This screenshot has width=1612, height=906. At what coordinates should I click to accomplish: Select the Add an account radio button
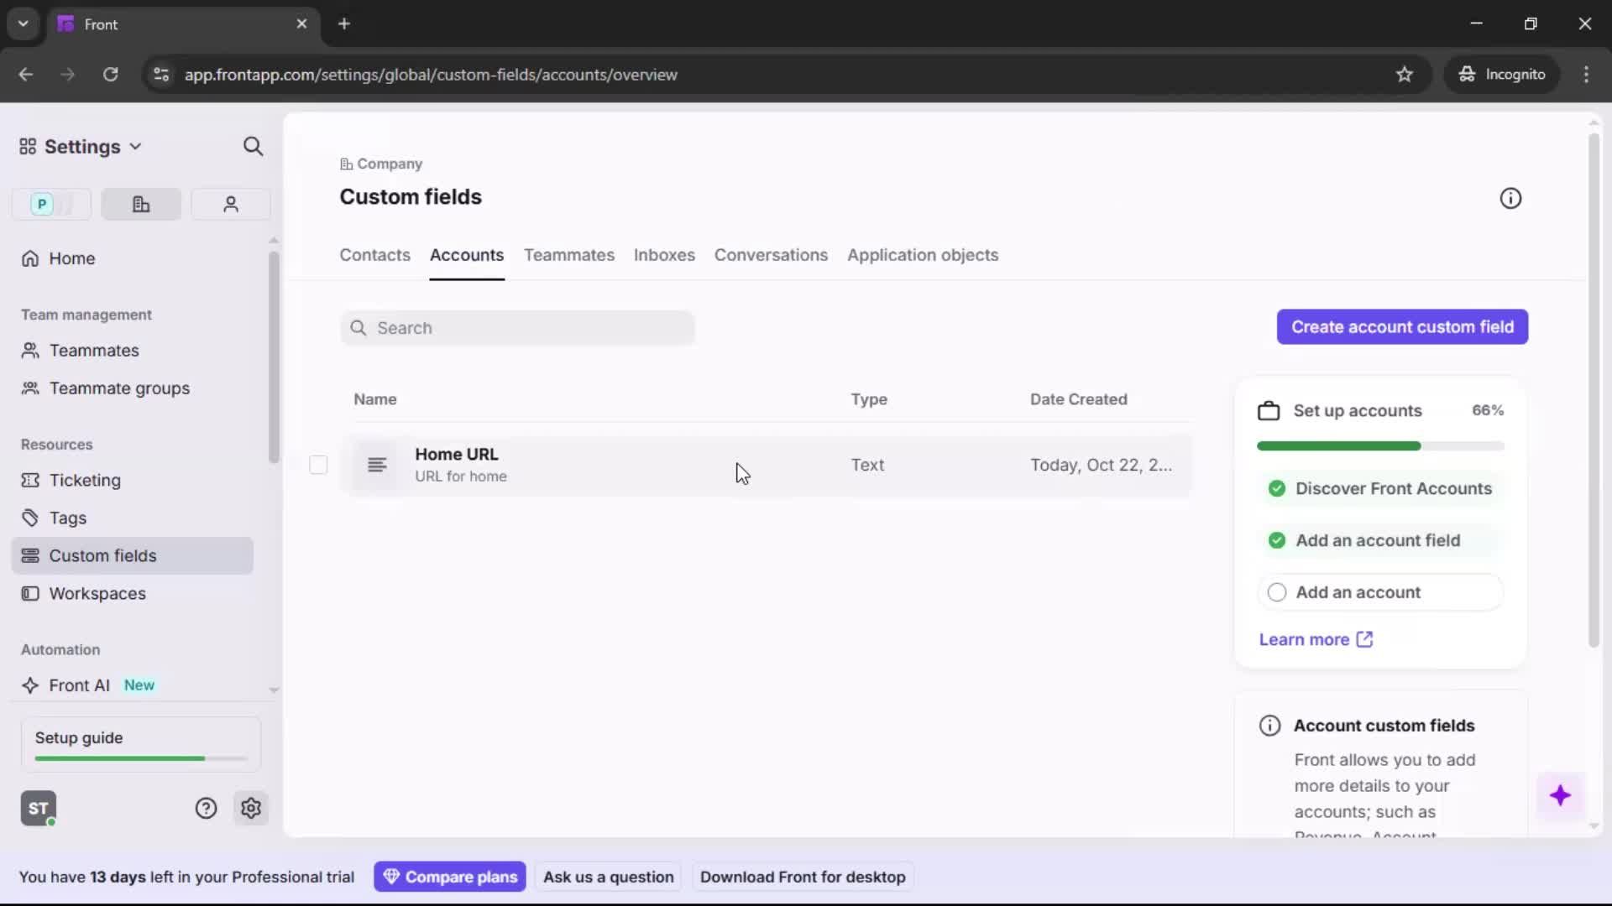click(1277, 592)
